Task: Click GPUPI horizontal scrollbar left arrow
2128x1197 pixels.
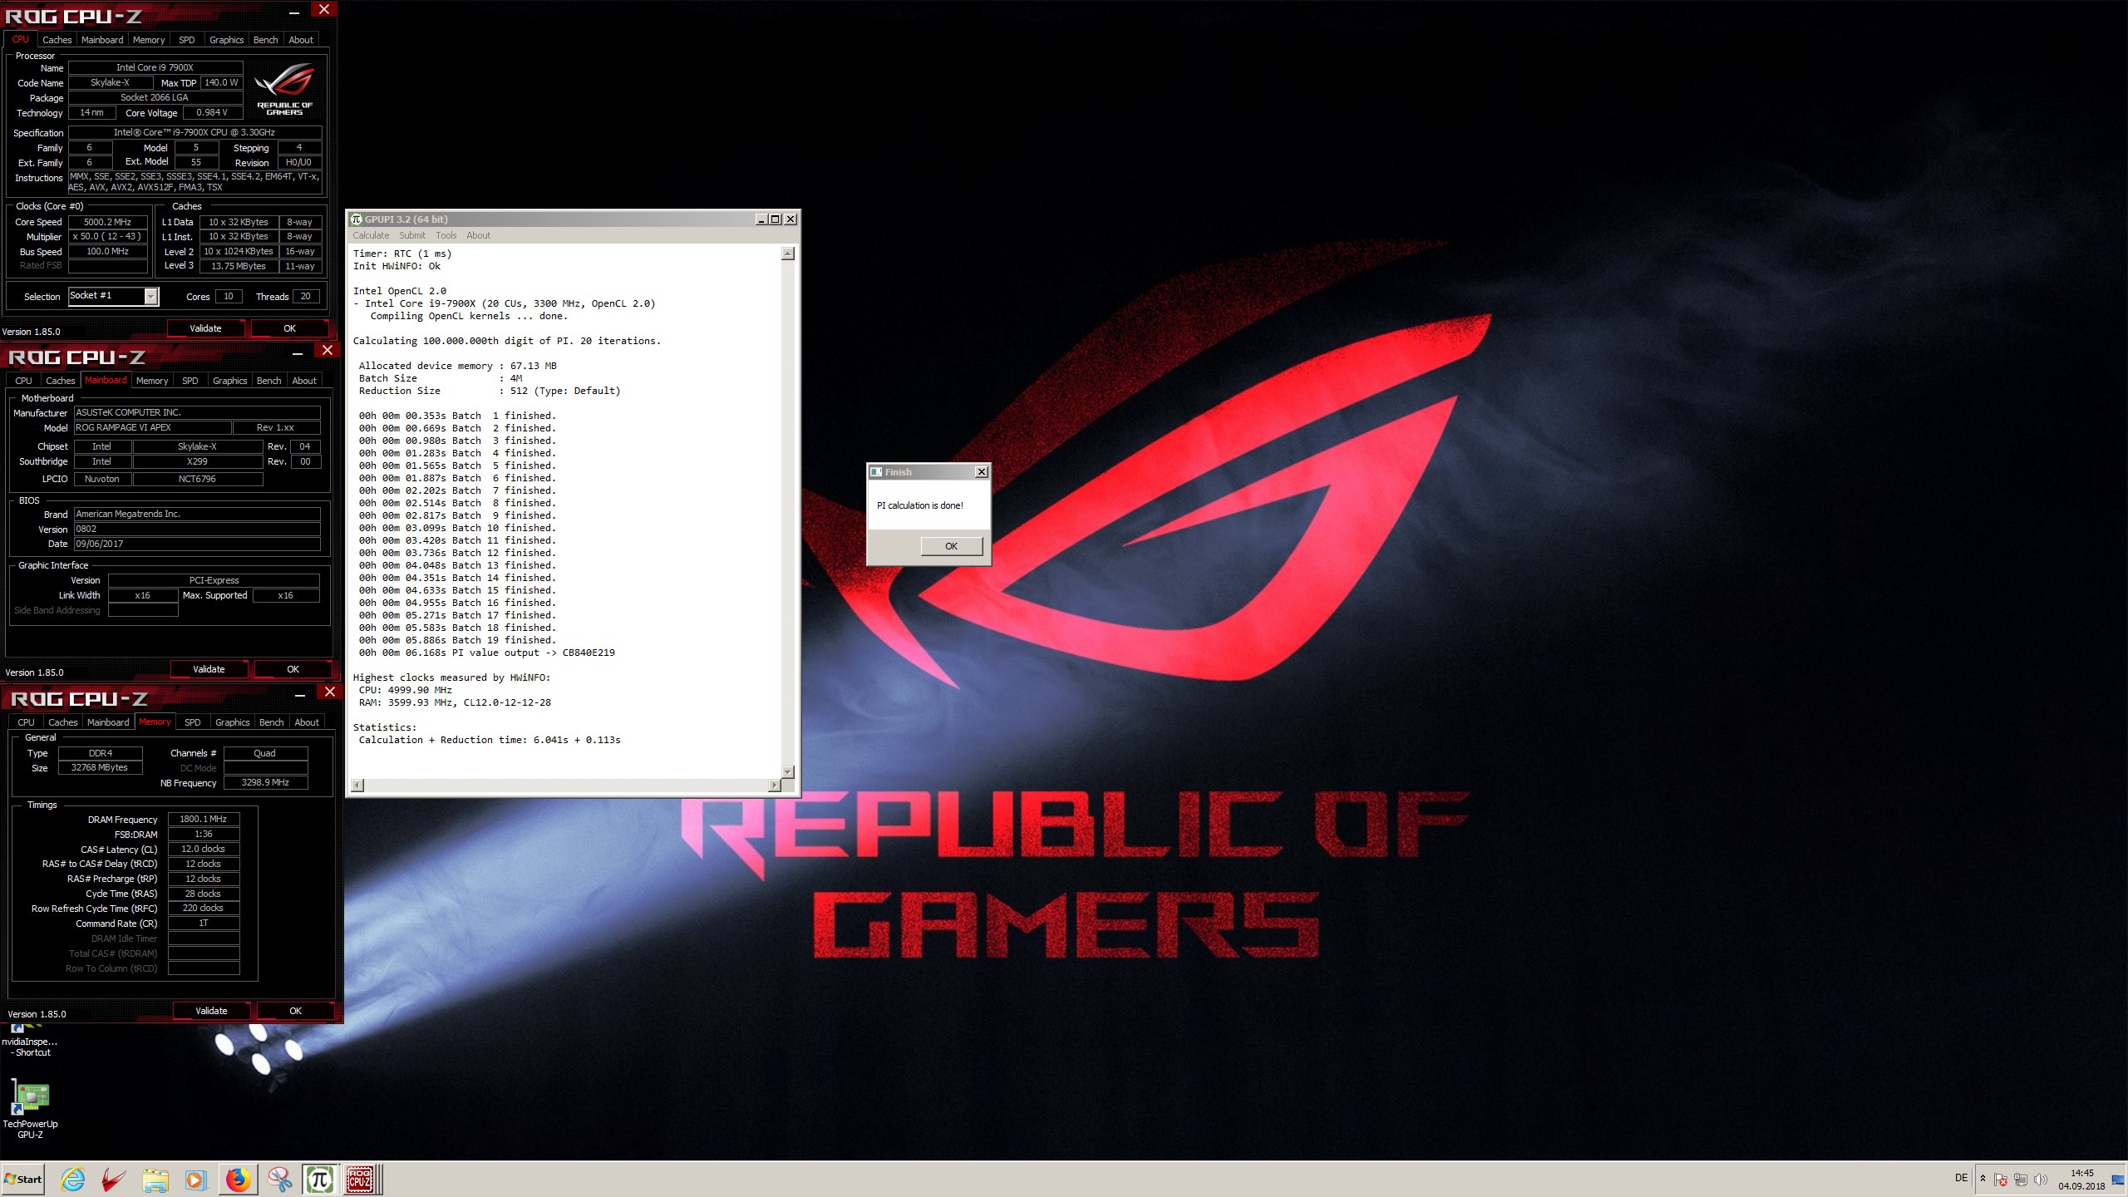Action: (x=357, y=785)
